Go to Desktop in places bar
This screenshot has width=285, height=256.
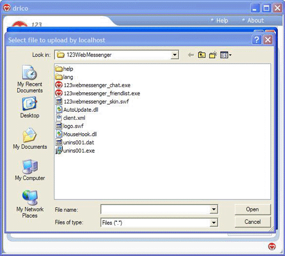click(30, 108)
